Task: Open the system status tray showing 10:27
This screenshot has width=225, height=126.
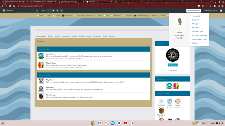Action: [x=217, y=123]
